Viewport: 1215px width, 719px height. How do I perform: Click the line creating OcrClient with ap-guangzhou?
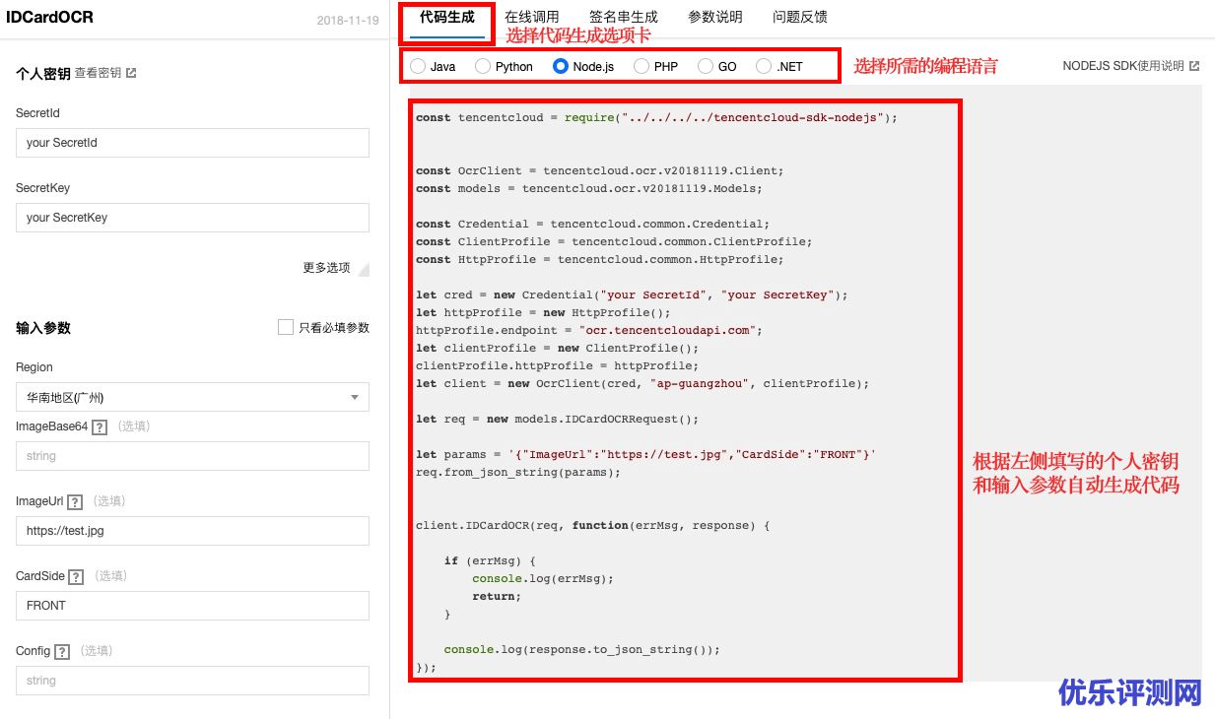point(642,383)
